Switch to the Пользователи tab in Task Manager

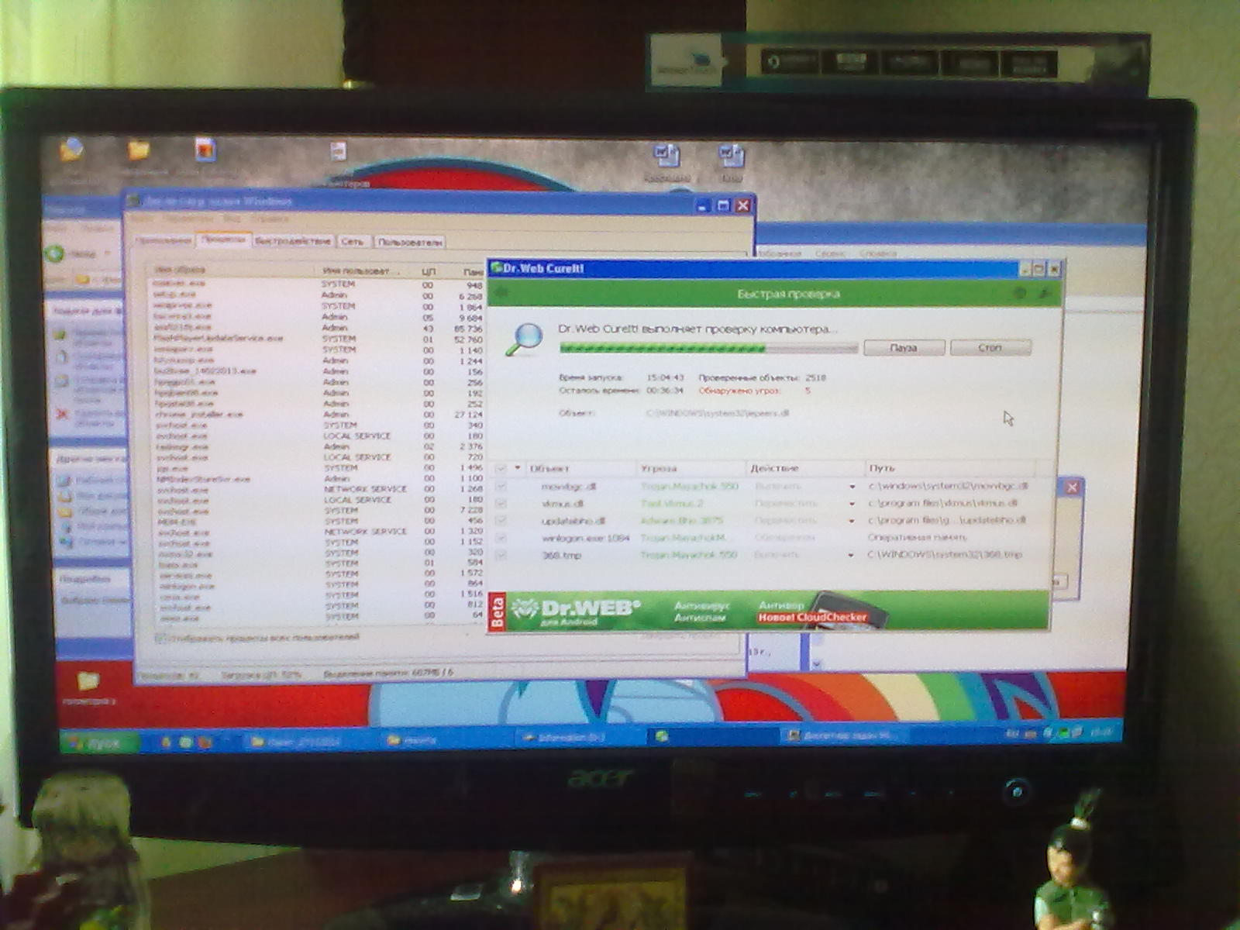pos(410,242)
